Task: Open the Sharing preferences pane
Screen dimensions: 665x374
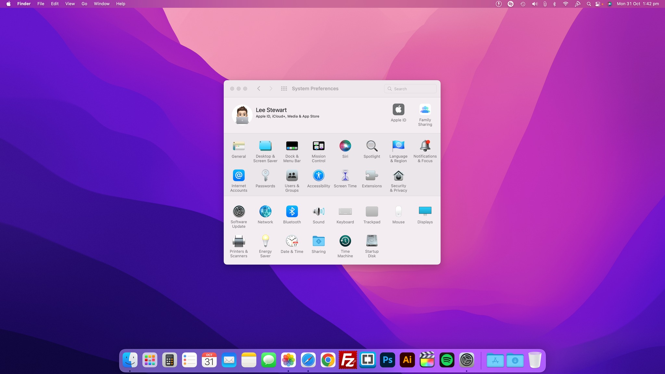Action: [319, 244]
